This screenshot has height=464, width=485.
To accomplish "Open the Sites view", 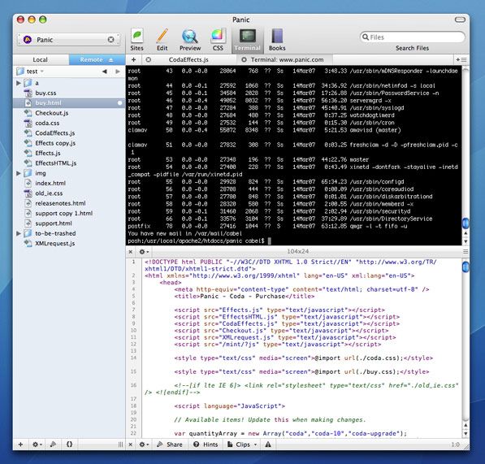I will [136, 40].
